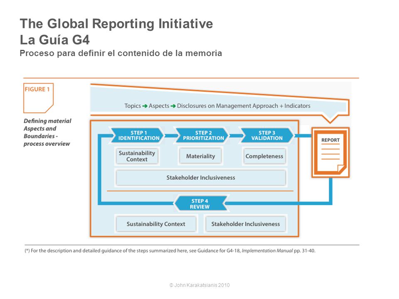
Task: Click the heading 'La Guía G4'
Action: [55, 40]
